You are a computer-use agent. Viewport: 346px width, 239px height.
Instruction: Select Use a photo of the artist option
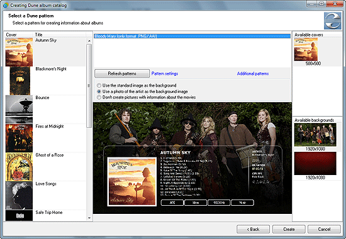click(x=142, y=92)
